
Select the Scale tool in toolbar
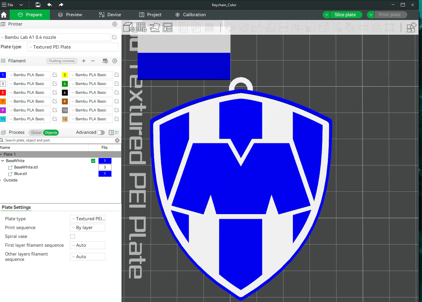point(257,28)
